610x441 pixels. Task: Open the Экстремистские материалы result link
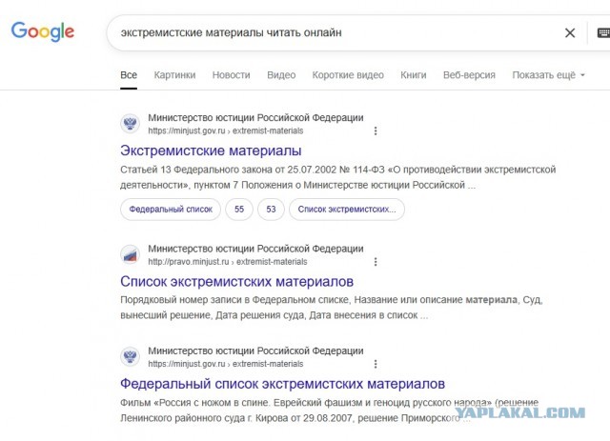[211, 150]
